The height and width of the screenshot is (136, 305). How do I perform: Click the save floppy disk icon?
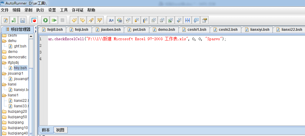point(22,20)
